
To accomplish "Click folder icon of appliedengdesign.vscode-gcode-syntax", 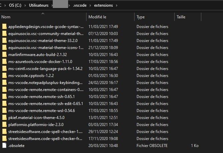I will (4, 27).
